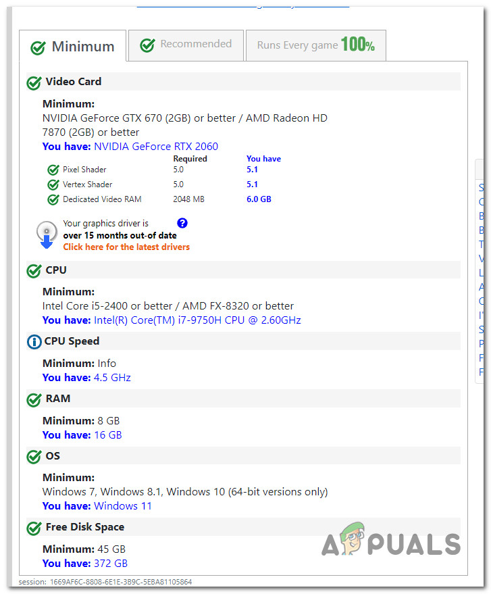The height and width of the screenshot is (594, 491).
Task: Click the 'Dedicated Video RAM' row label
Action: (102, 199)
